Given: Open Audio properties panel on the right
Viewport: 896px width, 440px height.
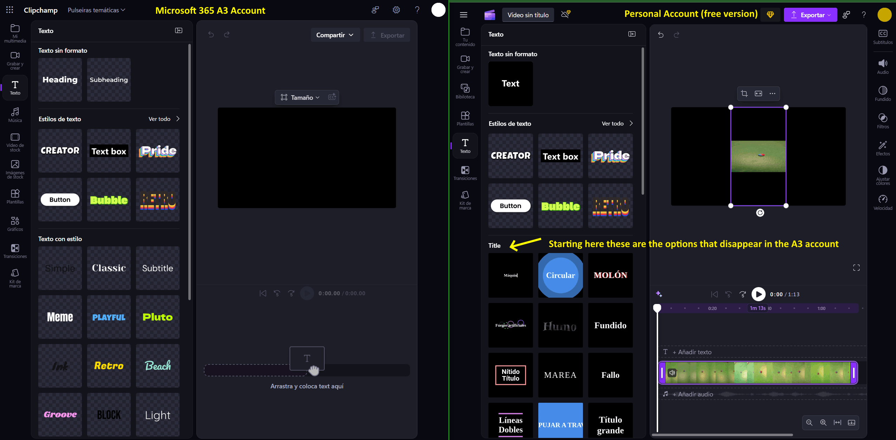Looking at the screenshot, I should (x=883, y=67).
